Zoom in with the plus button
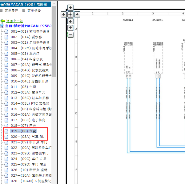This screenshot has width=185, height=184. click(70, 28)
